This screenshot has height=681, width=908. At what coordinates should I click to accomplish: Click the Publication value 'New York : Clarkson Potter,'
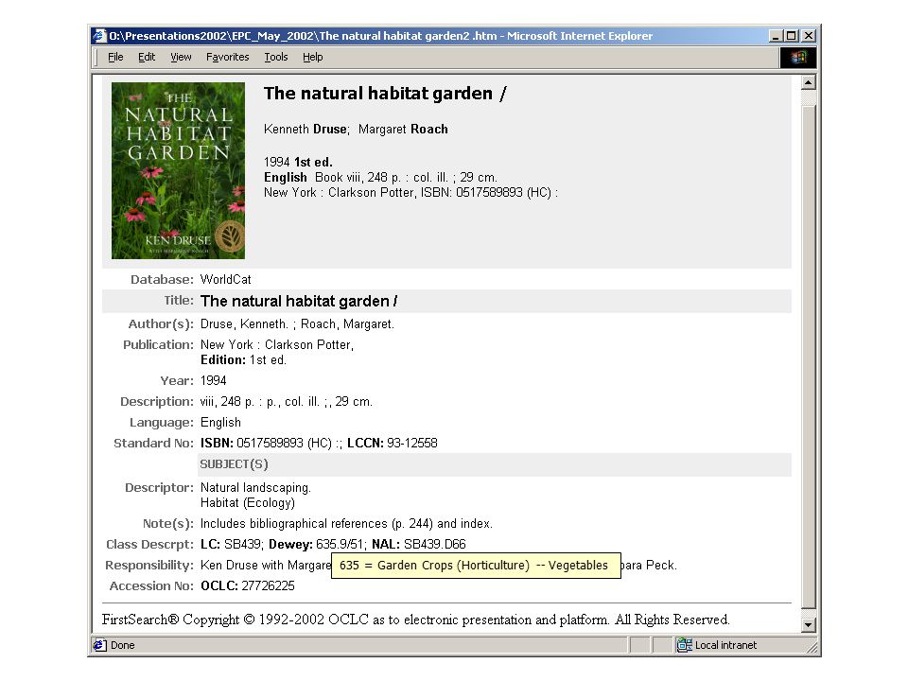[277, 344]
